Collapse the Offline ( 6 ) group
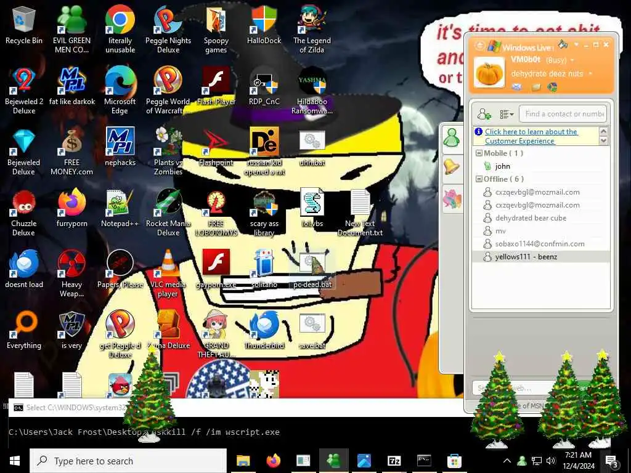This screenshot has width=631, height=473. click(479, 179)
